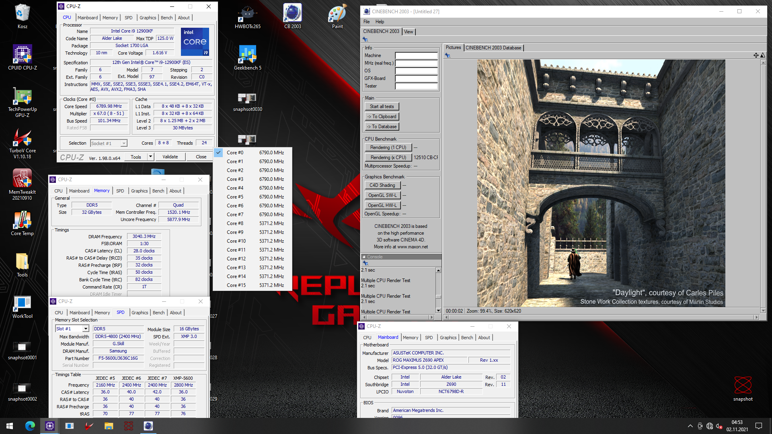Open the HWBOTx265 desktop shortcut

pos(248,17)
